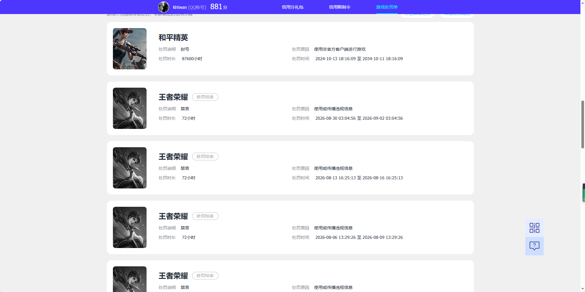Click the 87600小时 duration value
Viewport: 585px width, 292px height.
point(192,59)
